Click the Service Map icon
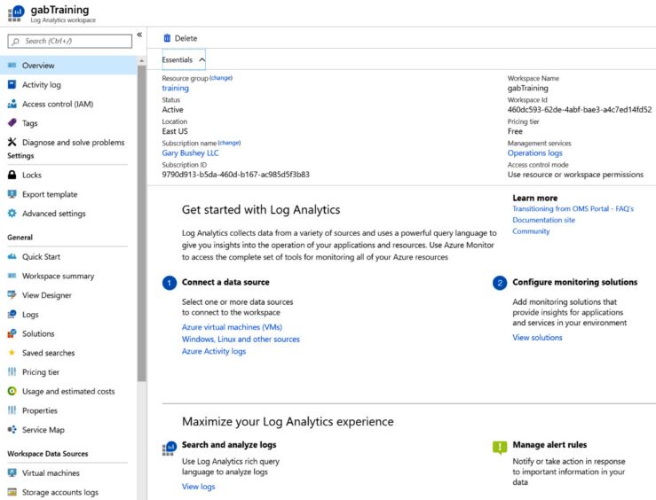 coord(12,429)
